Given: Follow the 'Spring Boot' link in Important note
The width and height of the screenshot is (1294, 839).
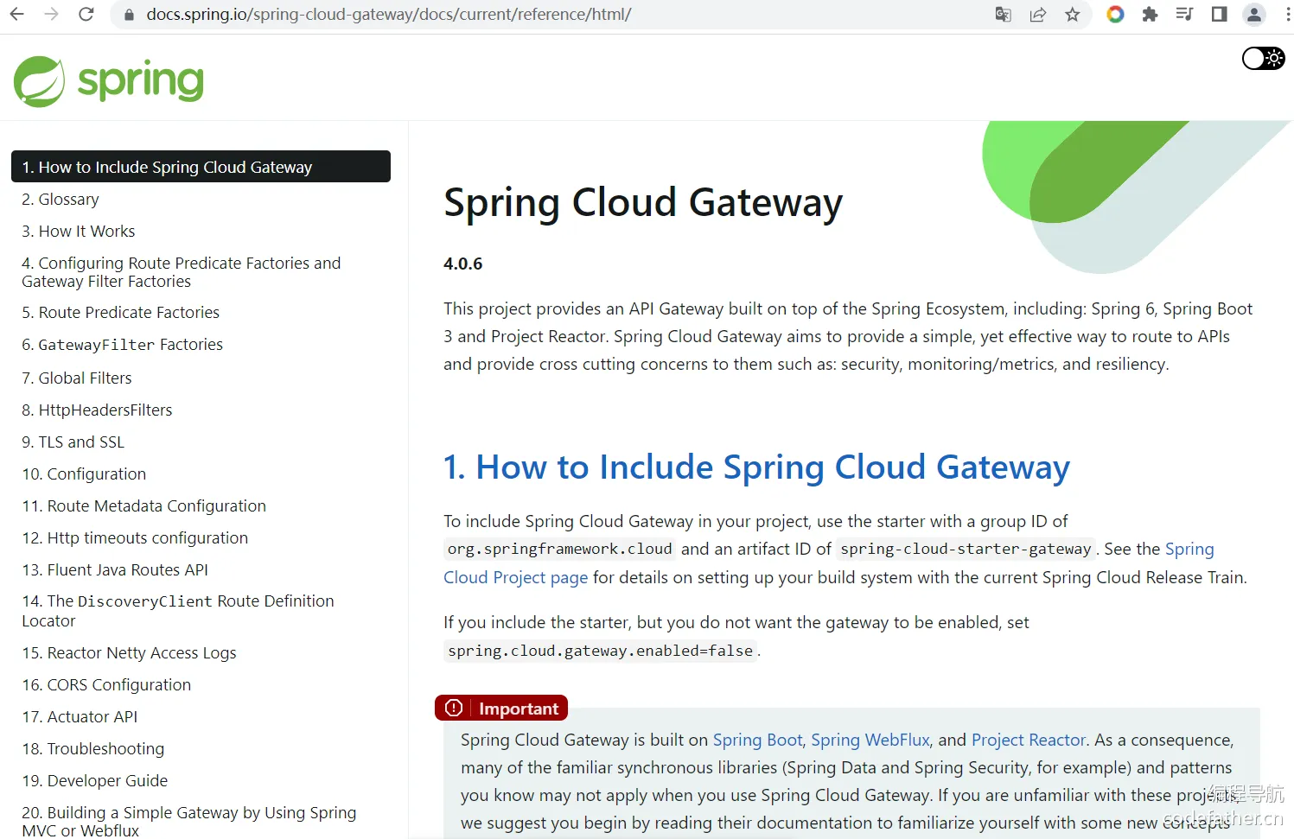Looking at the screenshot, I should [758, 740].
